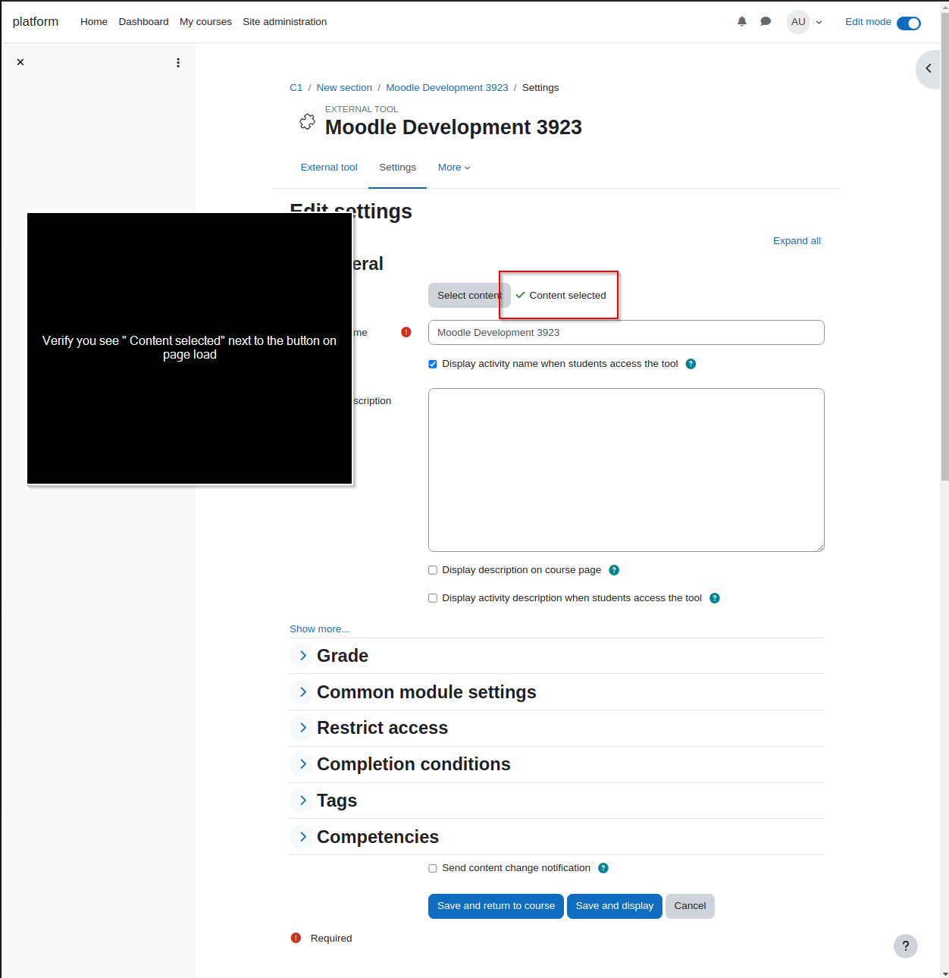Click the Show more... link
Image resolution: width=949 pixels, height=978 pixels.
coord(320,629)
